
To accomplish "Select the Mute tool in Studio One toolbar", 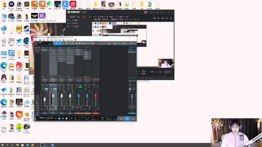I will tap(73, 43).
